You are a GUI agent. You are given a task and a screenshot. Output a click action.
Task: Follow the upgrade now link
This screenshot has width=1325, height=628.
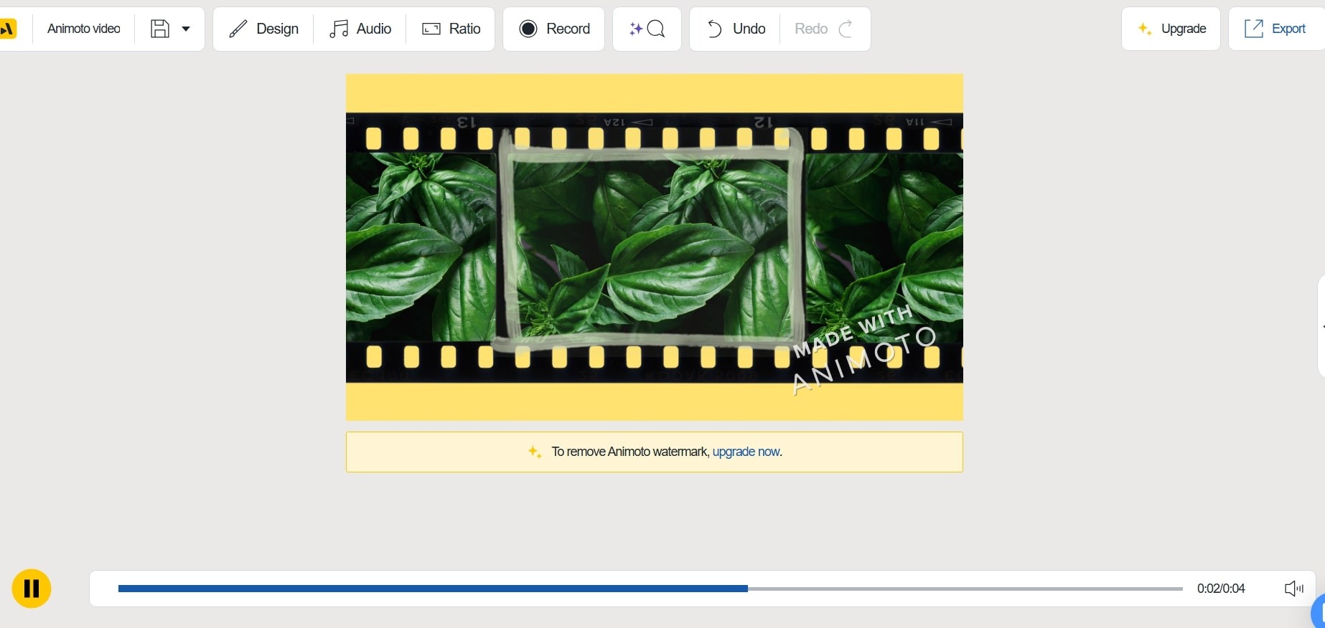[746, 452]
